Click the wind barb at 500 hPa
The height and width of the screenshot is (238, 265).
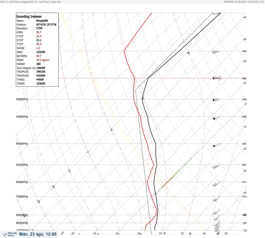coord(216,167)
